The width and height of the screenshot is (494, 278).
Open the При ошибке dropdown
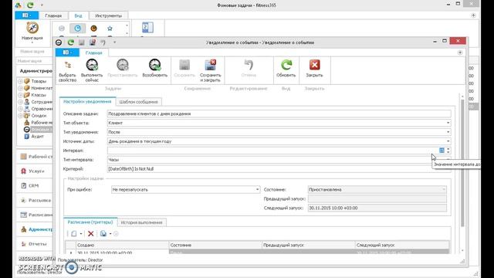[257, 189]
